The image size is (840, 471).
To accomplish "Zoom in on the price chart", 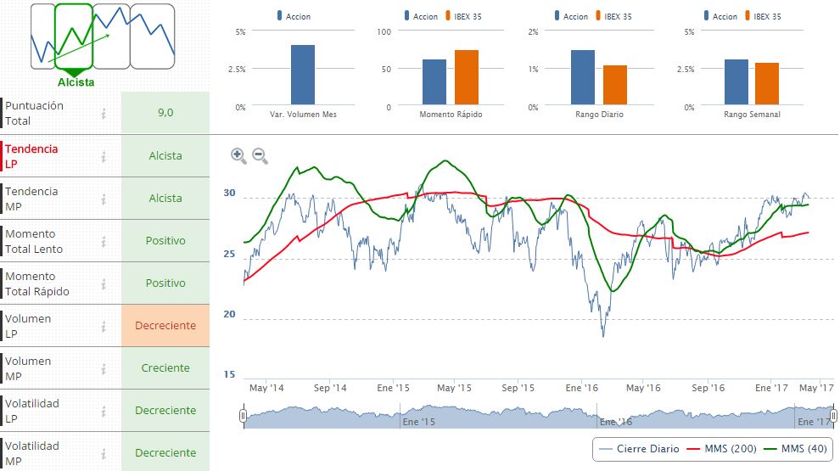I will tap(238, 155).
